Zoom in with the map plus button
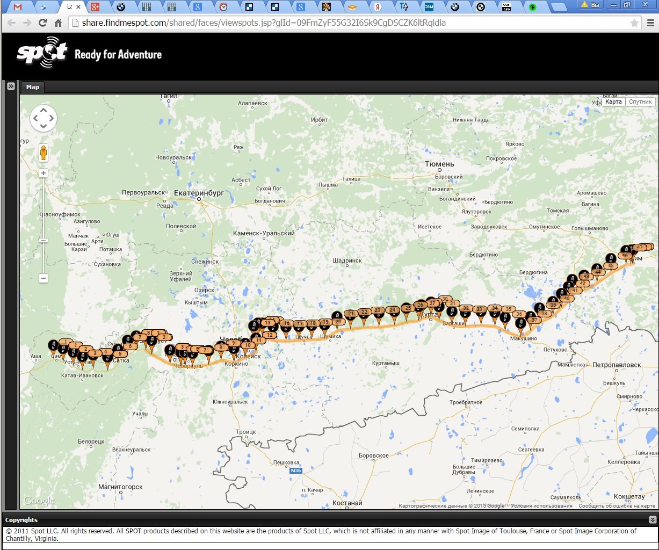This screenshot has width=659, height=550. pyautogui.click(x=44, y=173)
